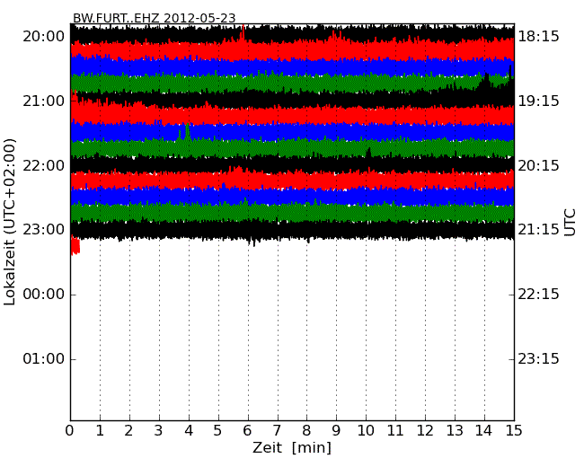This screenshot has width=584, height=467.
Task: Select the minute 12 x-axis tick label
Action: click(425, 431)
